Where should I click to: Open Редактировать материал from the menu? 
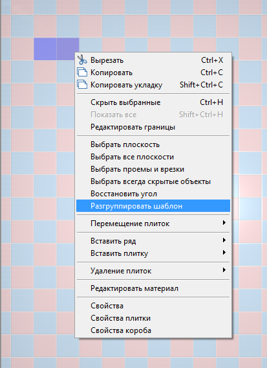pyautogui.click(x=153, y=288)
